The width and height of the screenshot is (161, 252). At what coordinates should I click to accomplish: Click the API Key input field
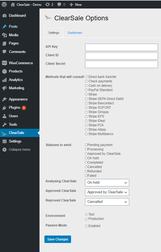pyautogui.click(x=121, y=47)
